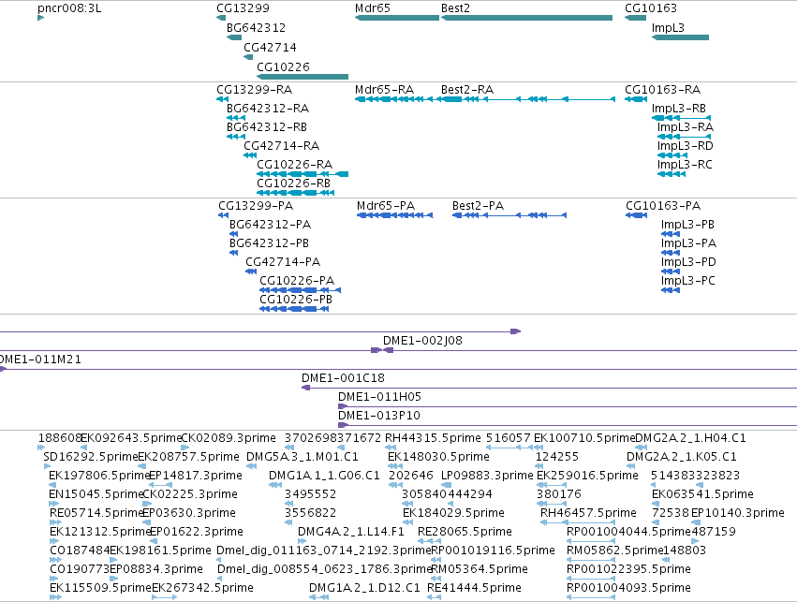Select the RE28065.5prime label
The height and width of the screenshot is (602, 797).
point(465,532)
